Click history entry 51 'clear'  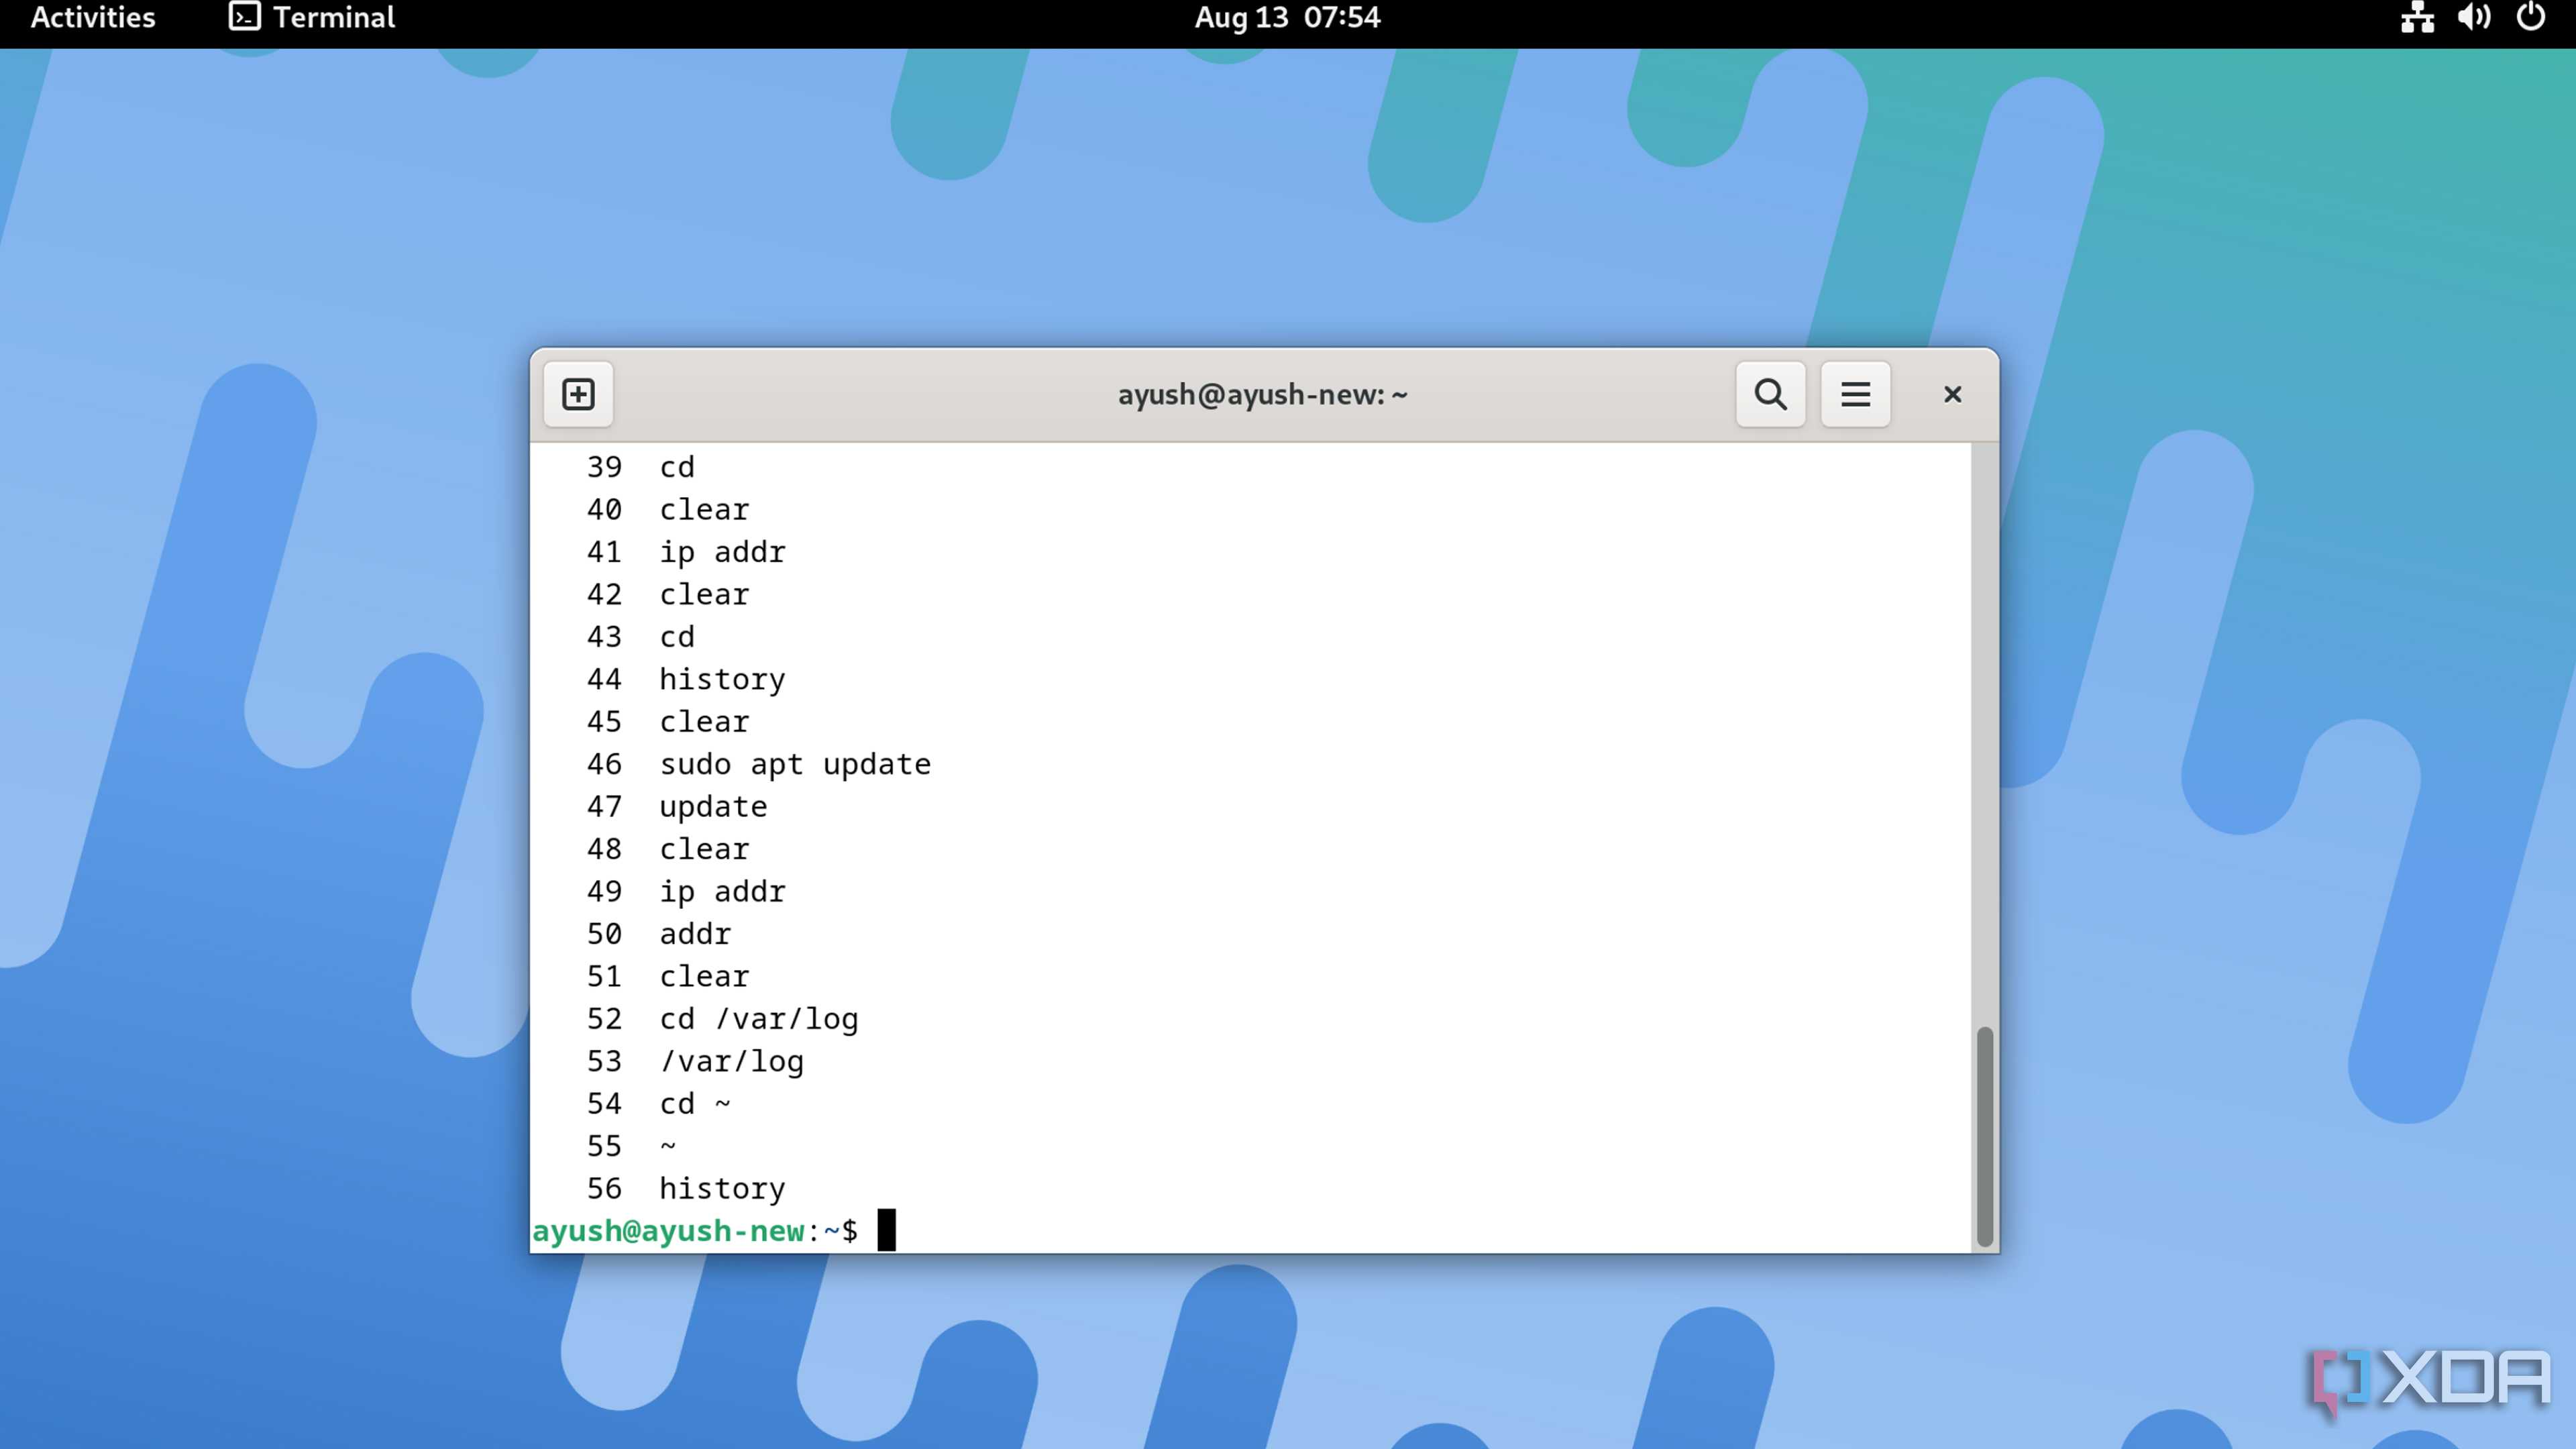(x=704, y=976)
